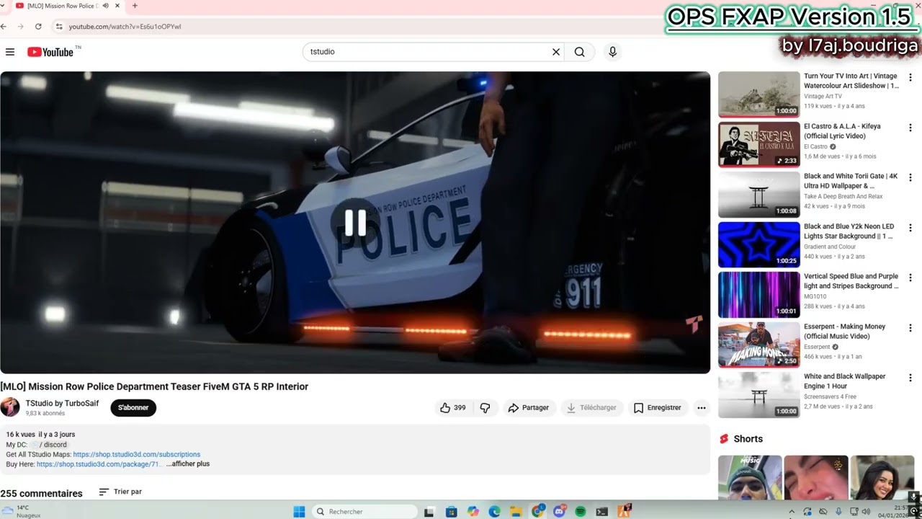Viewport: 922px width, 519px height.
Task: Open the MG1010 channel name
Action: point(815,296)
